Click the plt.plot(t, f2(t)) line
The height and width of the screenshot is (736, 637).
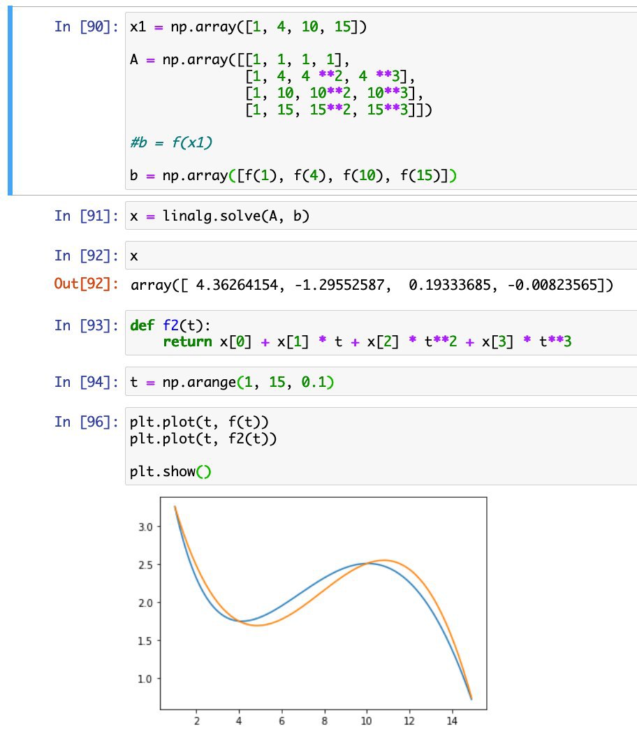[x=203, y=439]
